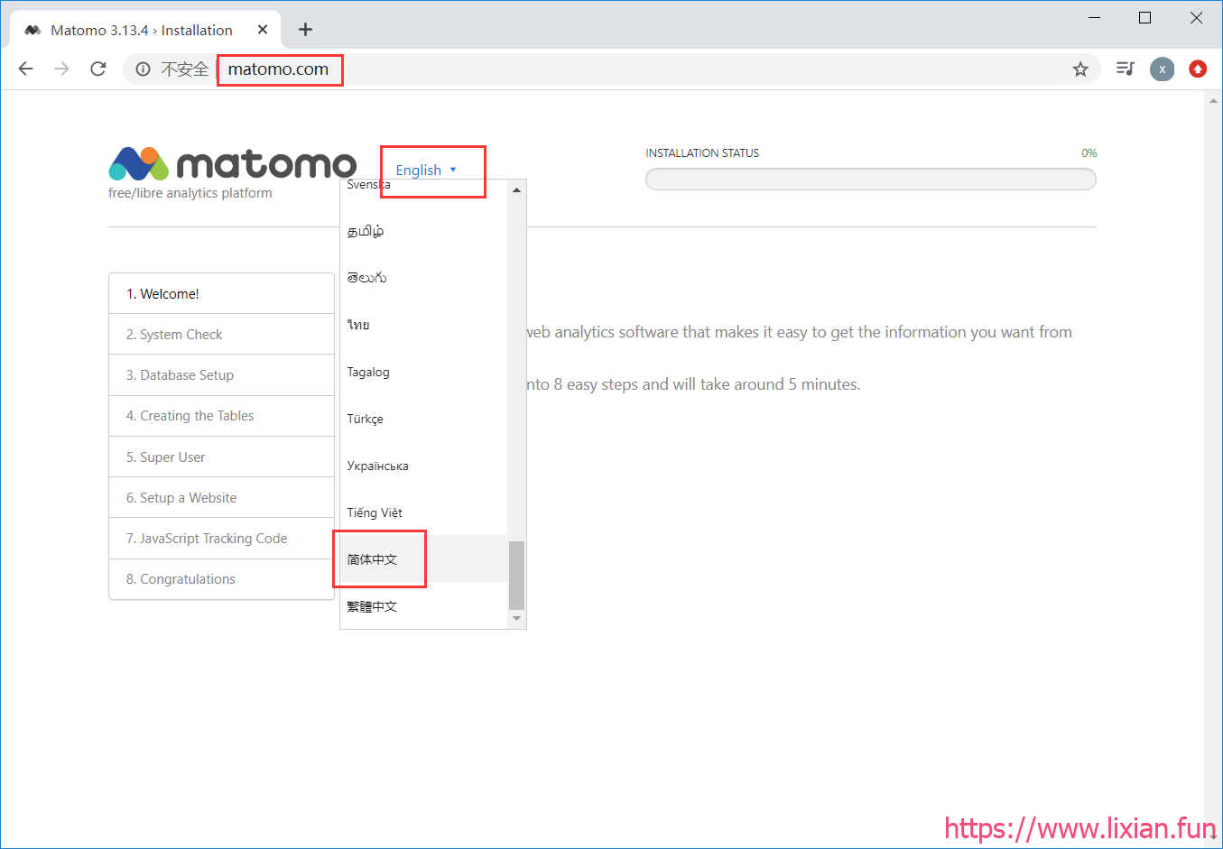
Task: Open the media control playlist icon
Action: (1125, 69)
